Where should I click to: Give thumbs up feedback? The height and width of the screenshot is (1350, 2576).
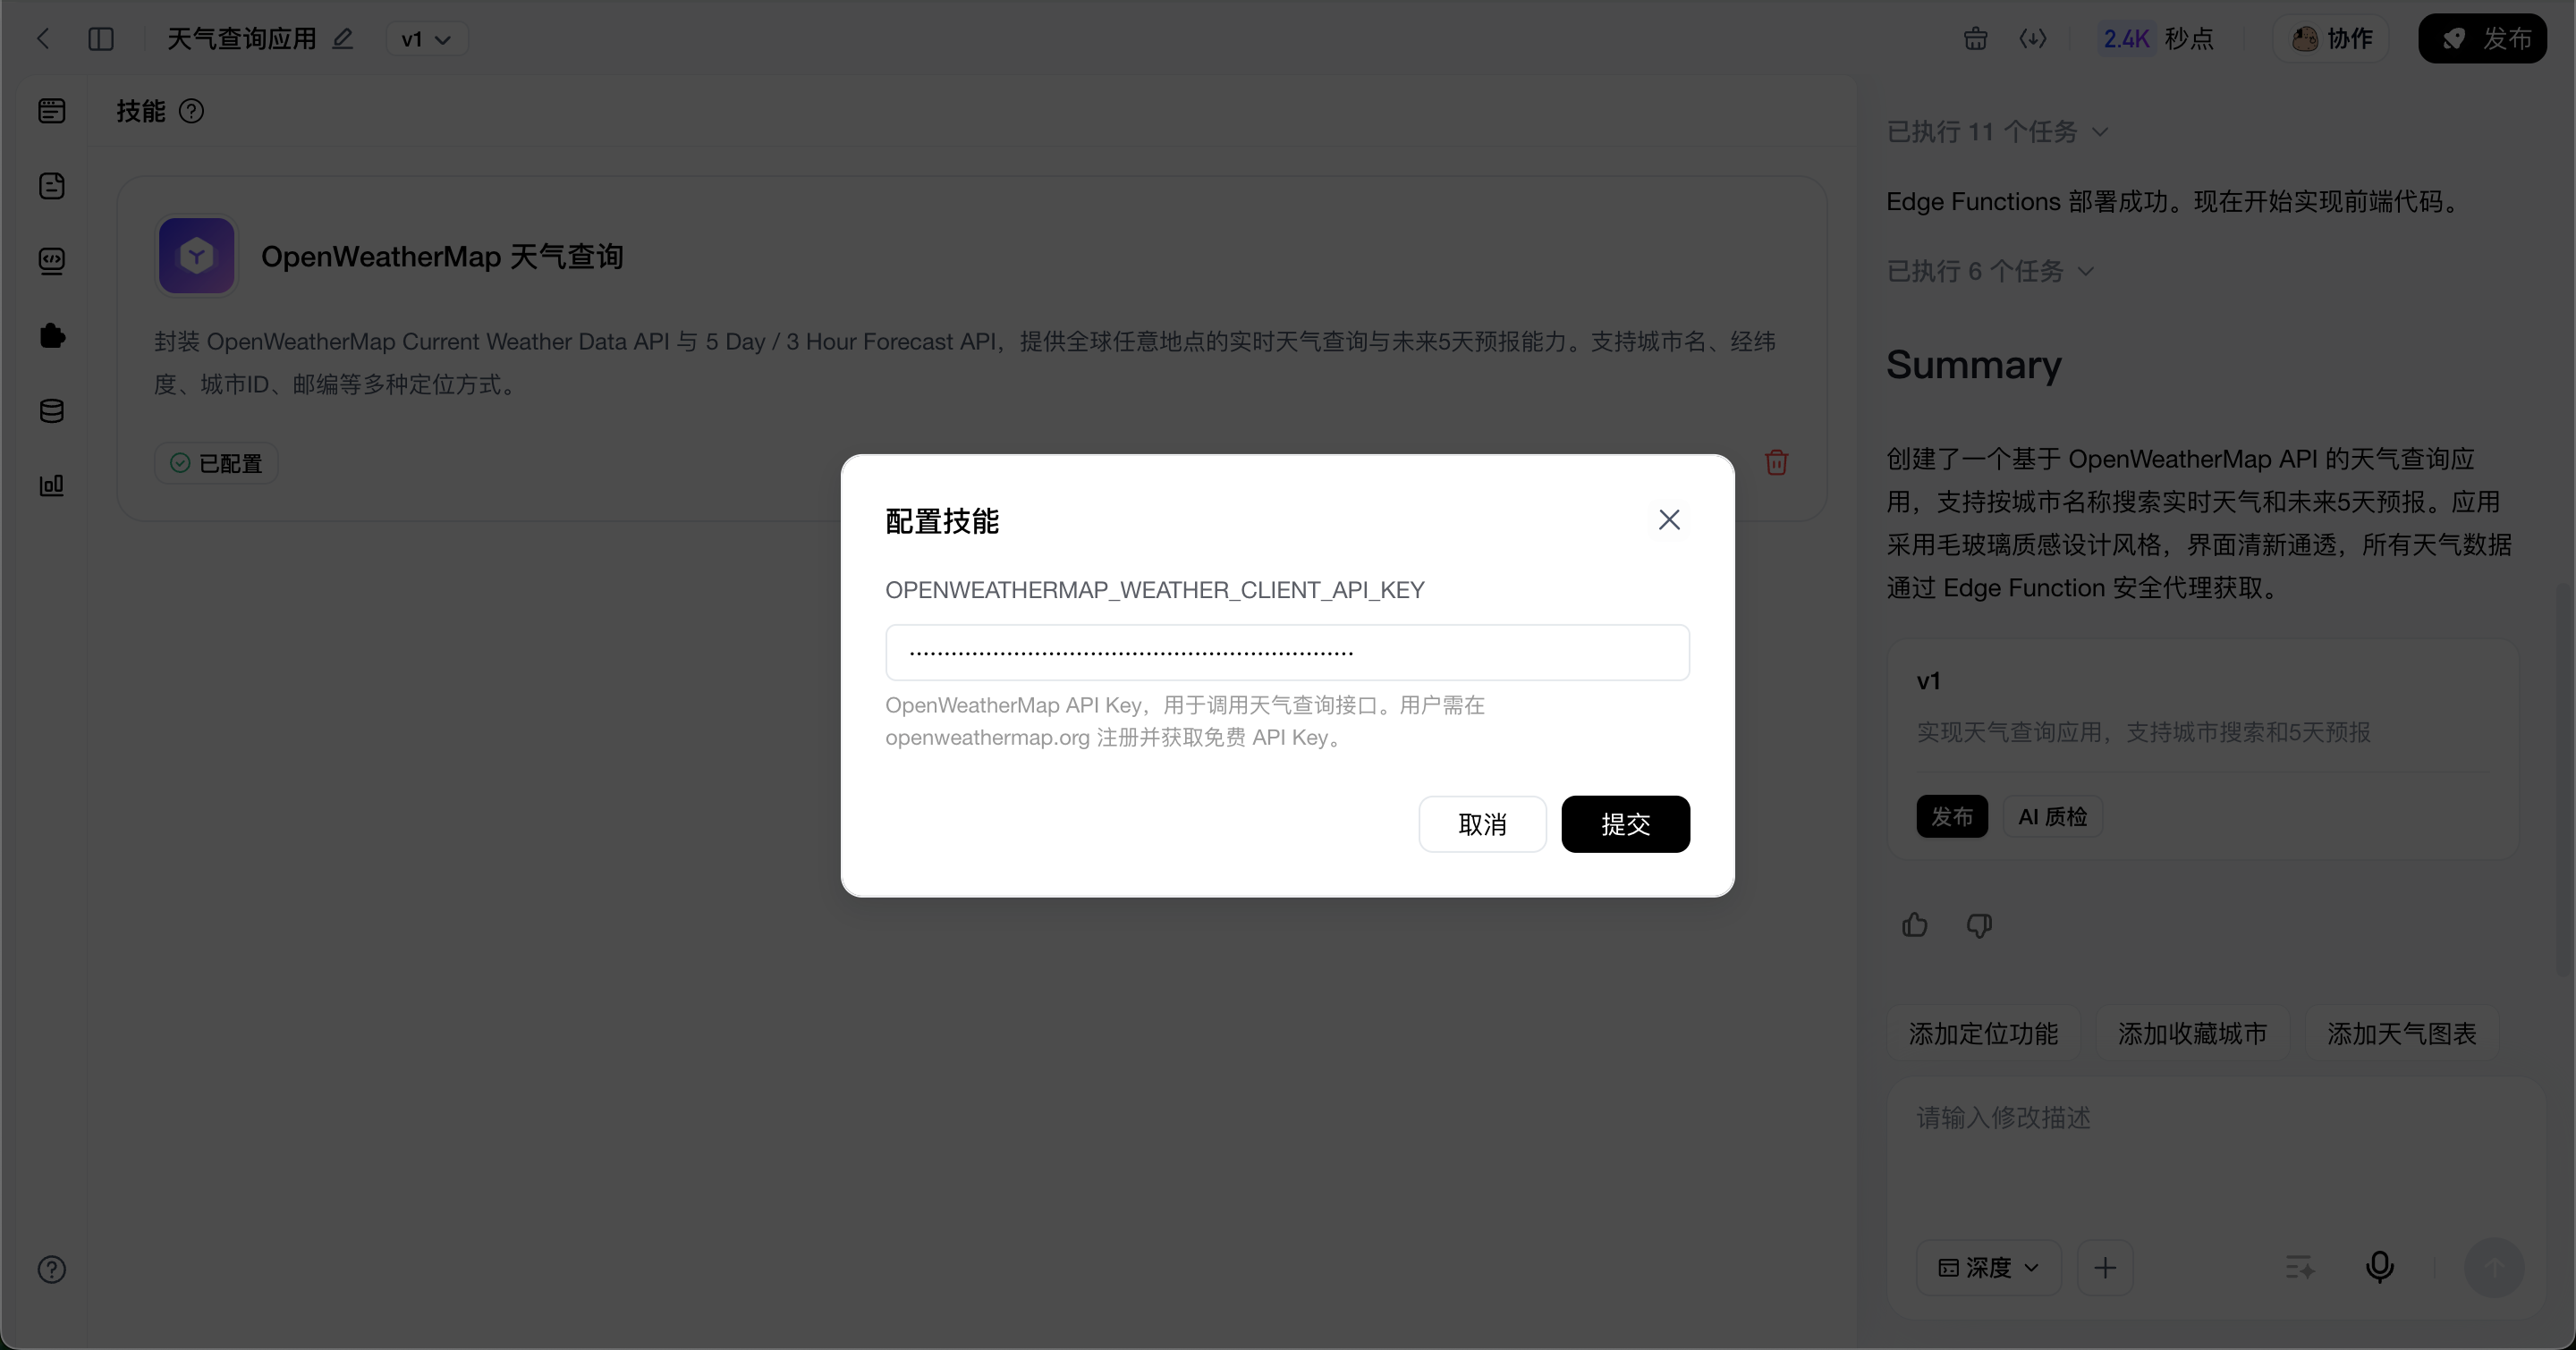click(x=1914, y=925)
